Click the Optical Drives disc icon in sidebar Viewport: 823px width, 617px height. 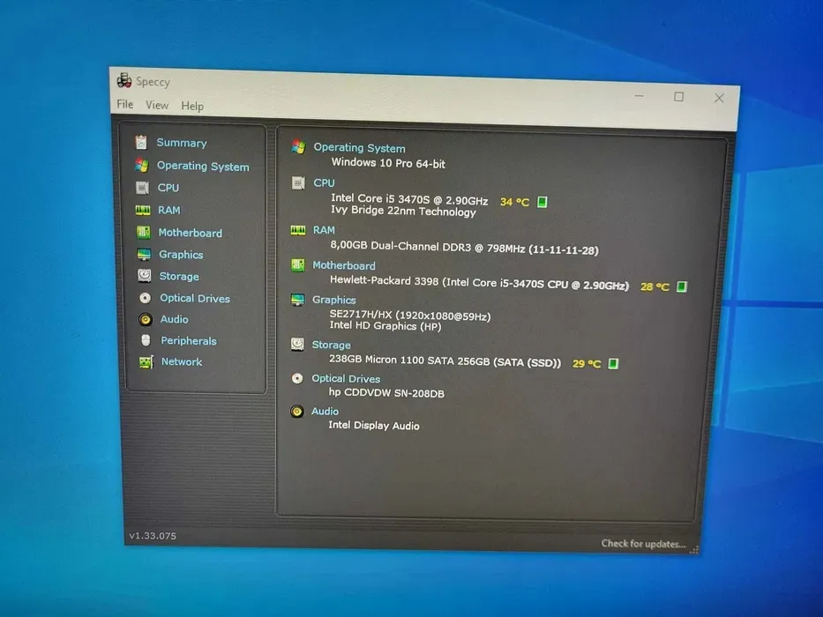[146, 298]
